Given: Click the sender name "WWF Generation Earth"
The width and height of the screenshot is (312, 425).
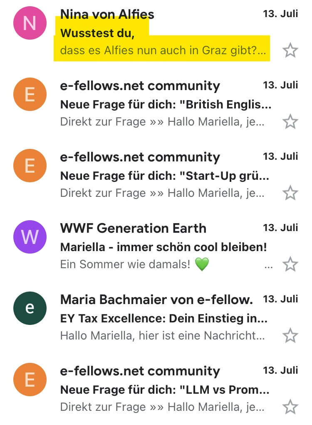Looking at the screenshot, I should tap(133, 229).
